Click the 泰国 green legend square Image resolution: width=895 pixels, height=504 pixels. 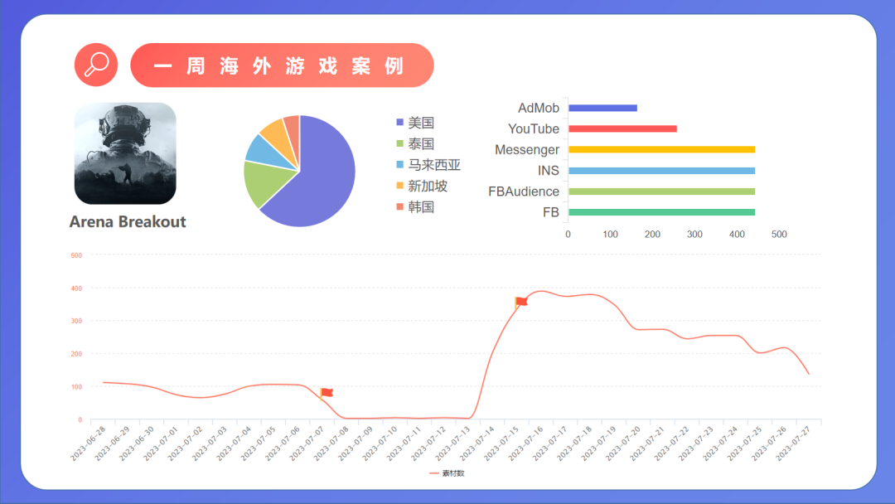(400, 143)
